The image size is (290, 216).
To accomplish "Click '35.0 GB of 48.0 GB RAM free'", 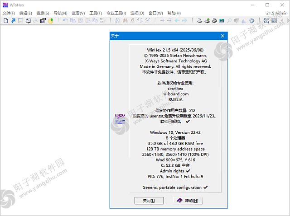I will (175, 144).
